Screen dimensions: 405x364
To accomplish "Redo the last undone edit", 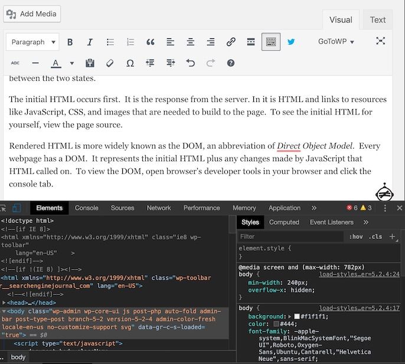I will pos(211,63).
